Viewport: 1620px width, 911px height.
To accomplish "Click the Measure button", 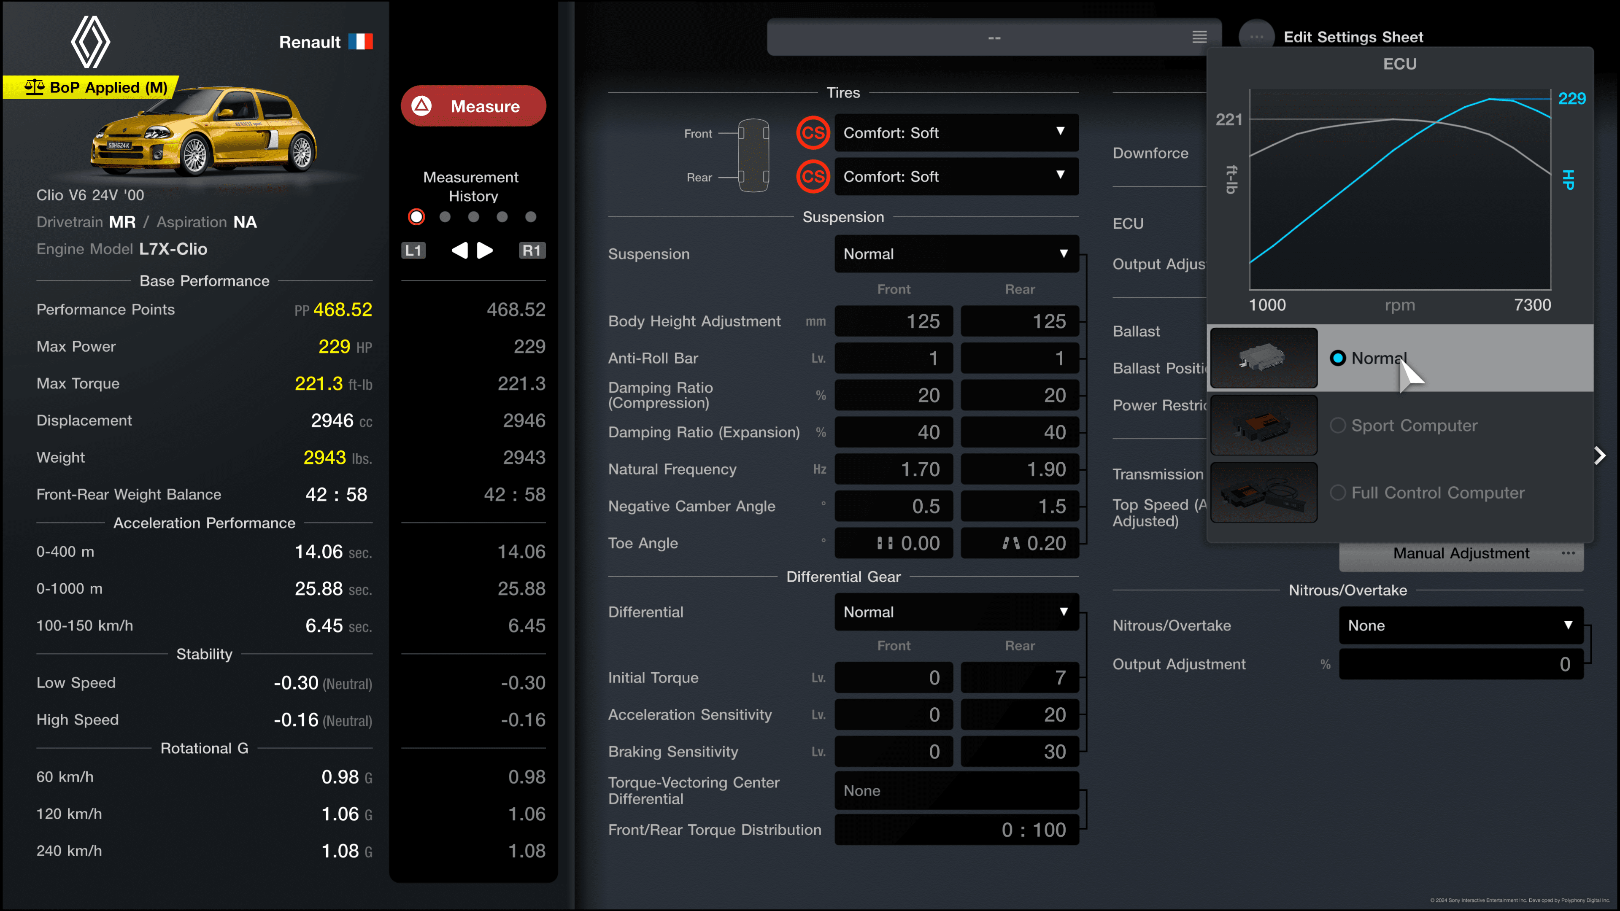I will [x=473, y=106].
